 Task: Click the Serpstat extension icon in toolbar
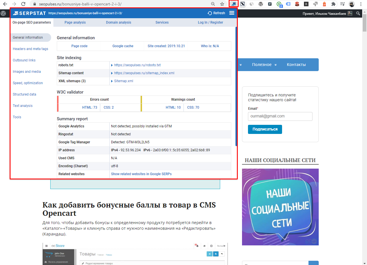click(x=233, y=4)
